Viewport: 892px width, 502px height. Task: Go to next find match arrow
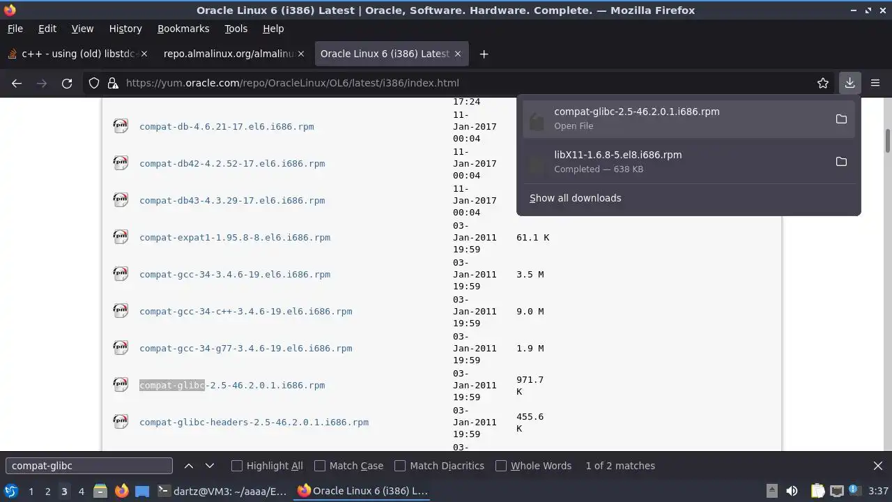(x=209, y=466)
